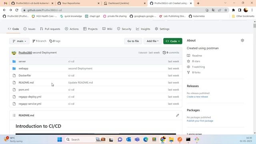
Task: Open the webapp folder
Action: pyautogui.click(x=23, y=68)
